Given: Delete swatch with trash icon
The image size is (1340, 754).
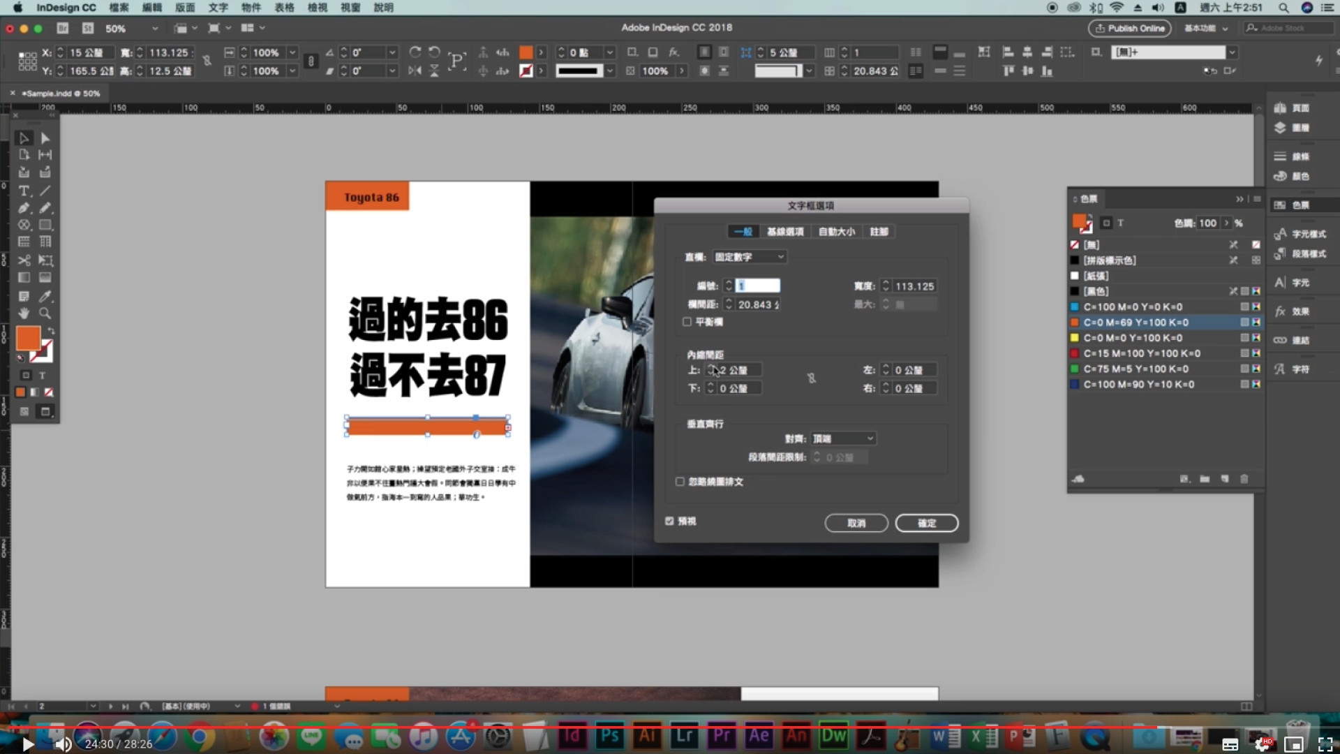Looking at the screenshot, I should coord(1244,479).
